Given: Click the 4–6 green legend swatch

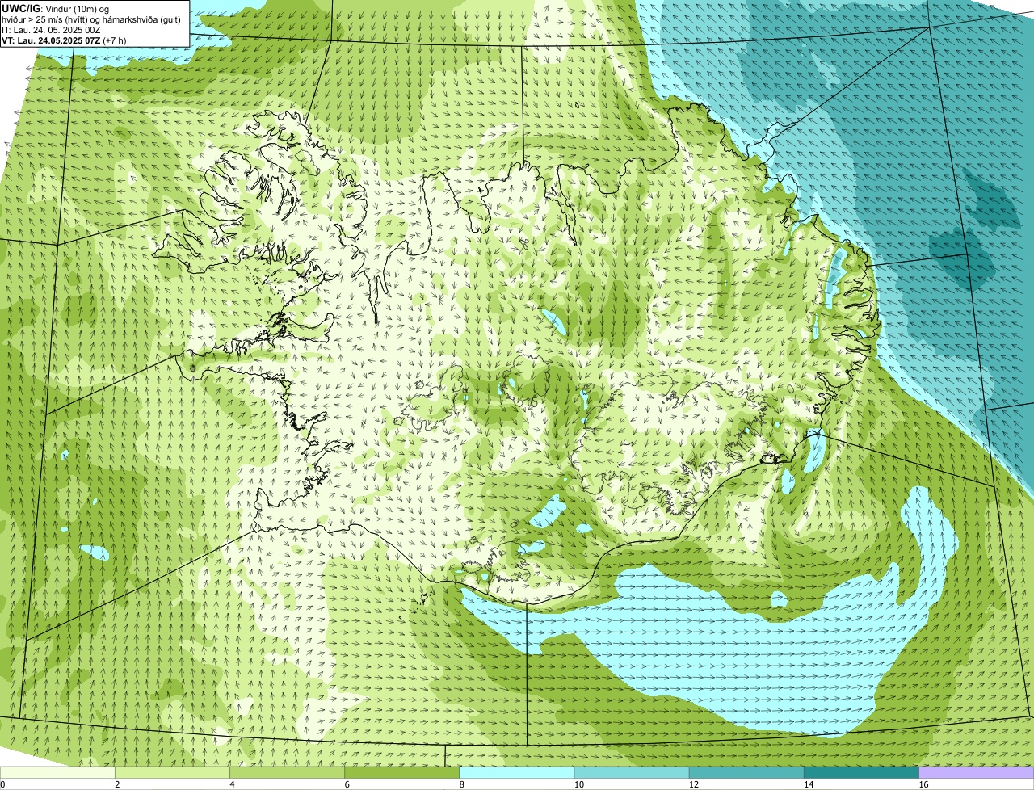Looking at the screenshot, I should pos(287,773).
